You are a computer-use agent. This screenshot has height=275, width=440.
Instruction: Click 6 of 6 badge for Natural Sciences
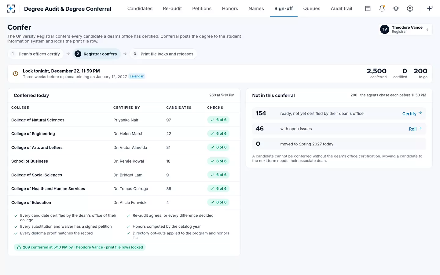click(218, 120)
